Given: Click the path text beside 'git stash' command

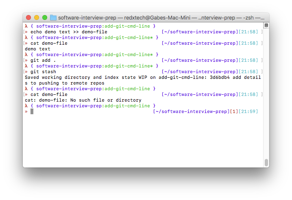Looking at the screenshot, I should tap(200, 72).
